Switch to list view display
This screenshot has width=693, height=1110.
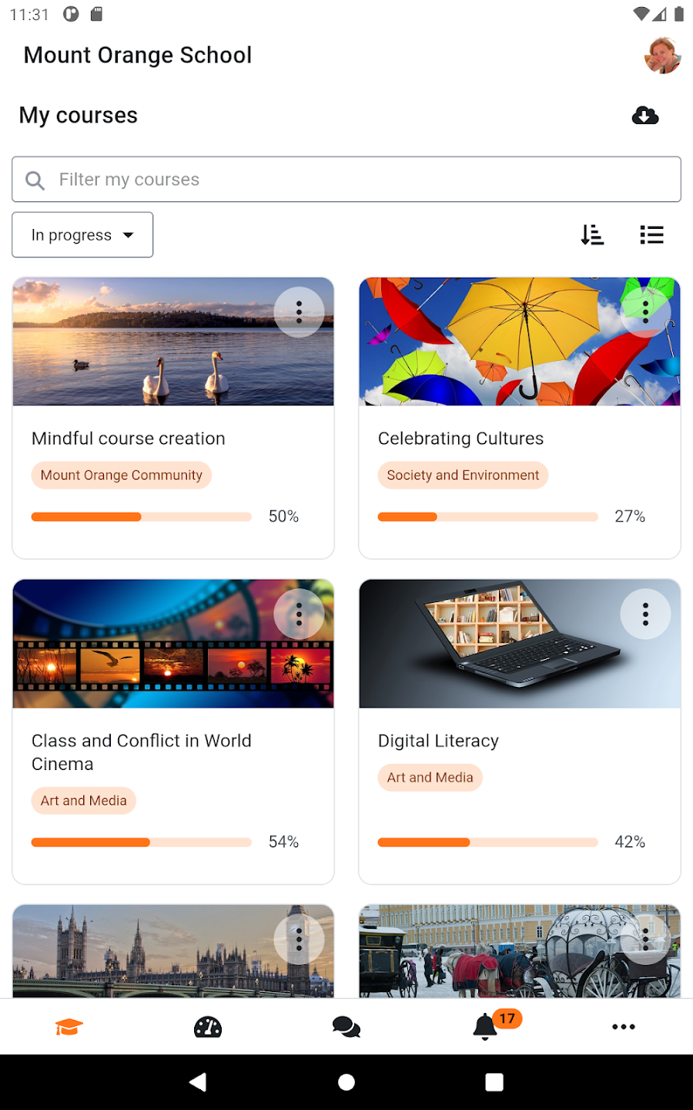651,234
